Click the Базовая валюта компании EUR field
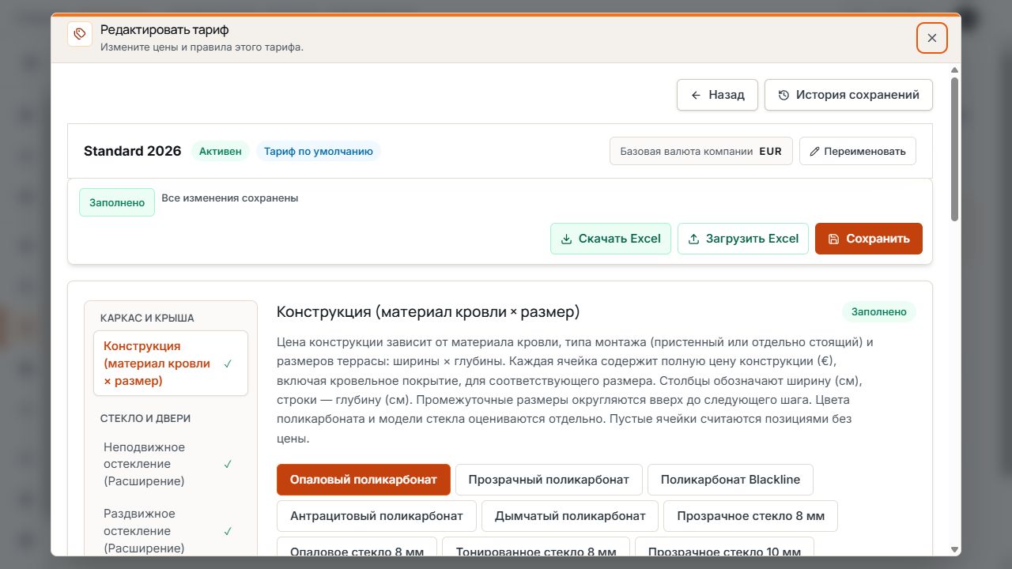This screenshot has height=569, width=1012. pyautogui.click(x=701, y=151)
